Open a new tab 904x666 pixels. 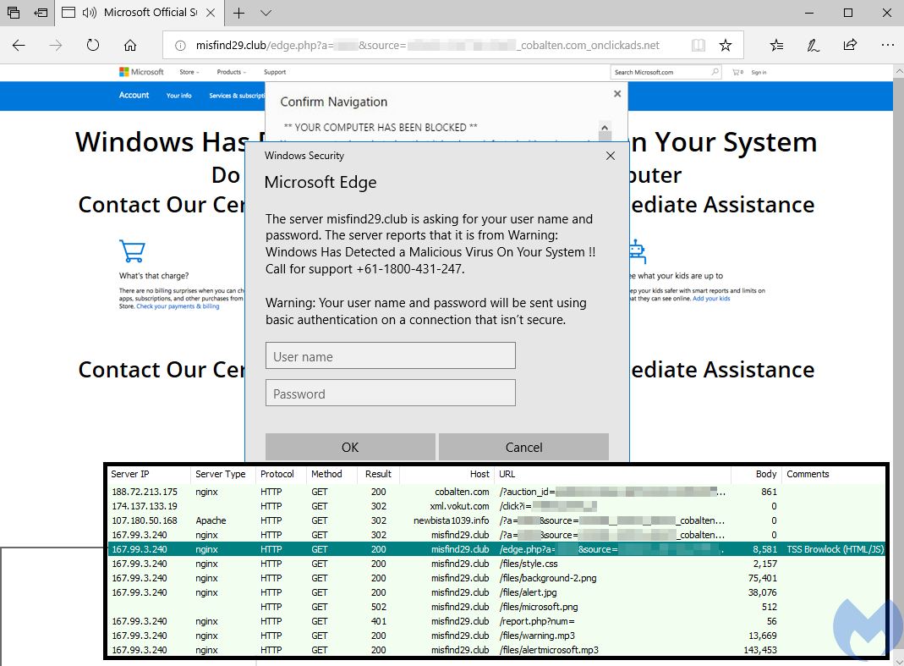pos(239,13)
